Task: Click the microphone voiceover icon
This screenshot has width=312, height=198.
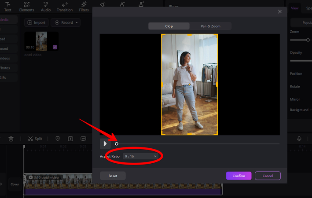Action: pyautogui.click(x=299, y=139)
